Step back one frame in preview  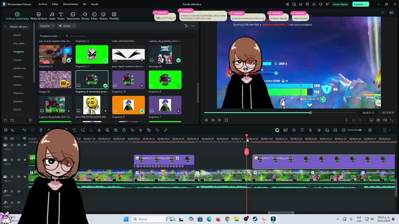tap(206, 120)
